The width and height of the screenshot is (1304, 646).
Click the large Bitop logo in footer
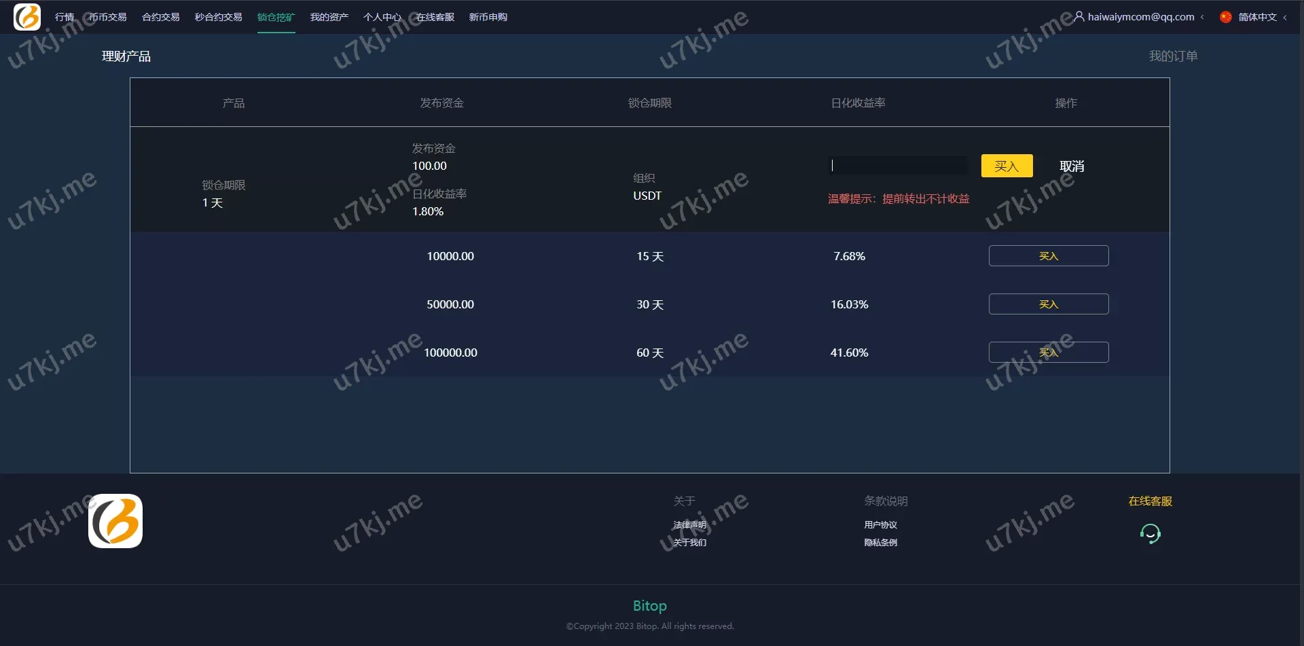pos(115,521)
